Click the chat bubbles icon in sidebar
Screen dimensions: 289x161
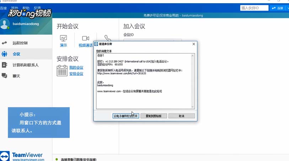[x=4, y=76]
